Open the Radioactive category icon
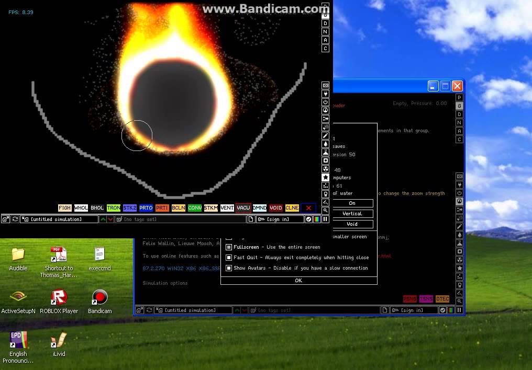The width and height of the screenshot is (532, 370). [325, 169]
